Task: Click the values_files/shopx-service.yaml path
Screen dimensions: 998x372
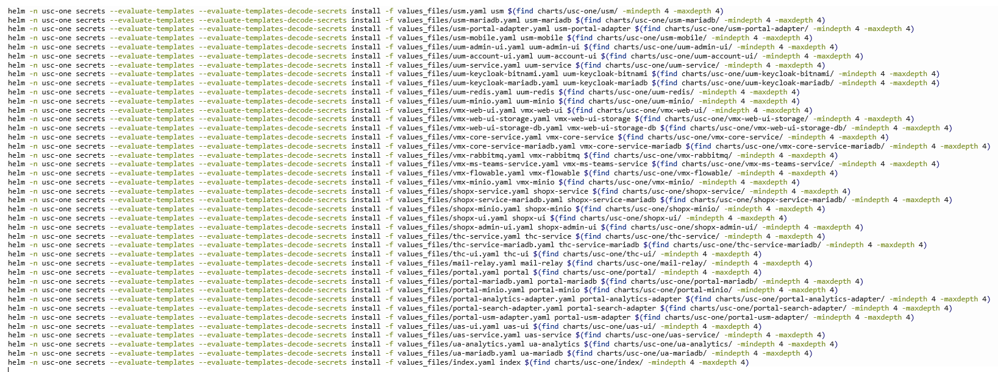Action: [x=463, y=191]
